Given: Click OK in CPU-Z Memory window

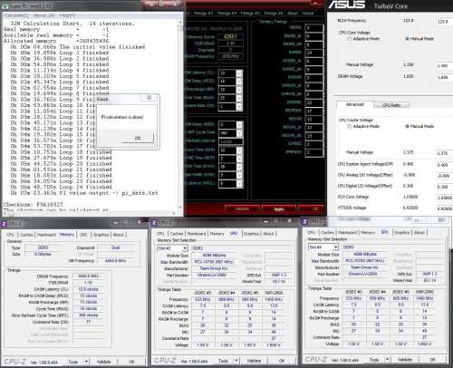Looking at the screenshot, I should pos(131,362).
